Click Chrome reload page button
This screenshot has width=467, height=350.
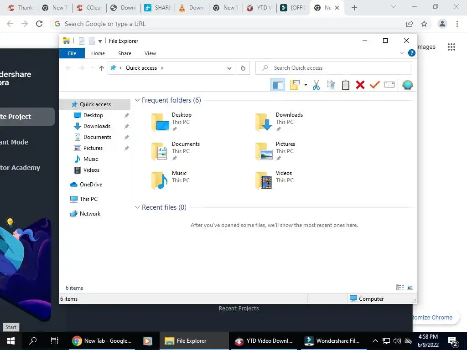point(39,24)
